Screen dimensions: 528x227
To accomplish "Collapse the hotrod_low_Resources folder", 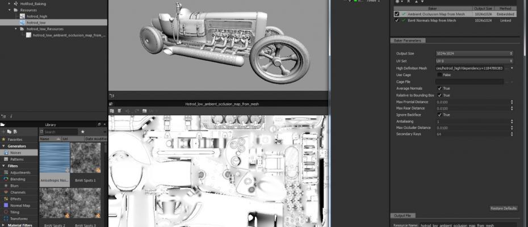I will tap(16, 29).
